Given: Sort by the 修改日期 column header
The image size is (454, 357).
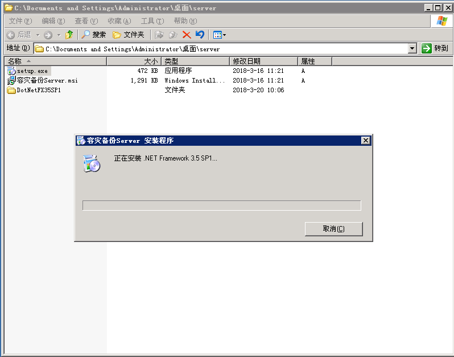Looking at the screenshot, I should click(x=263, y=61).
